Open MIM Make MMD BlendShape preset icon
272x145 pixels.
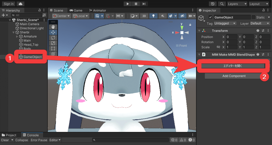tap(263, 54)
